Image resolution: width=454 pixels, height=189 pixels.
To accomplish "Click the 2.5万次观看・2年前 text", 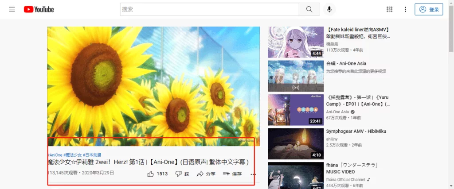I will (x=344, y=145).
